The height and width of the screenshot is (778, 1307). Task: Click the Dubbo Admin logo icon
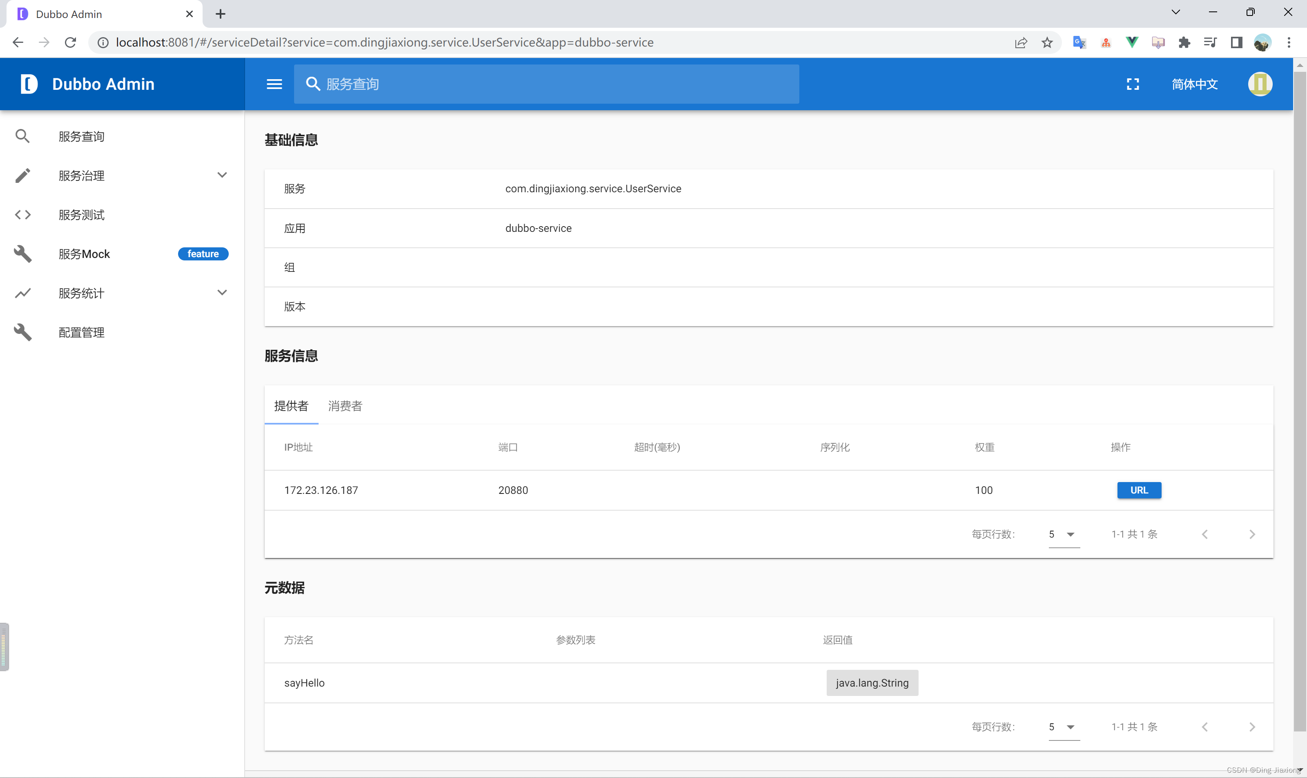coord(29,84)
